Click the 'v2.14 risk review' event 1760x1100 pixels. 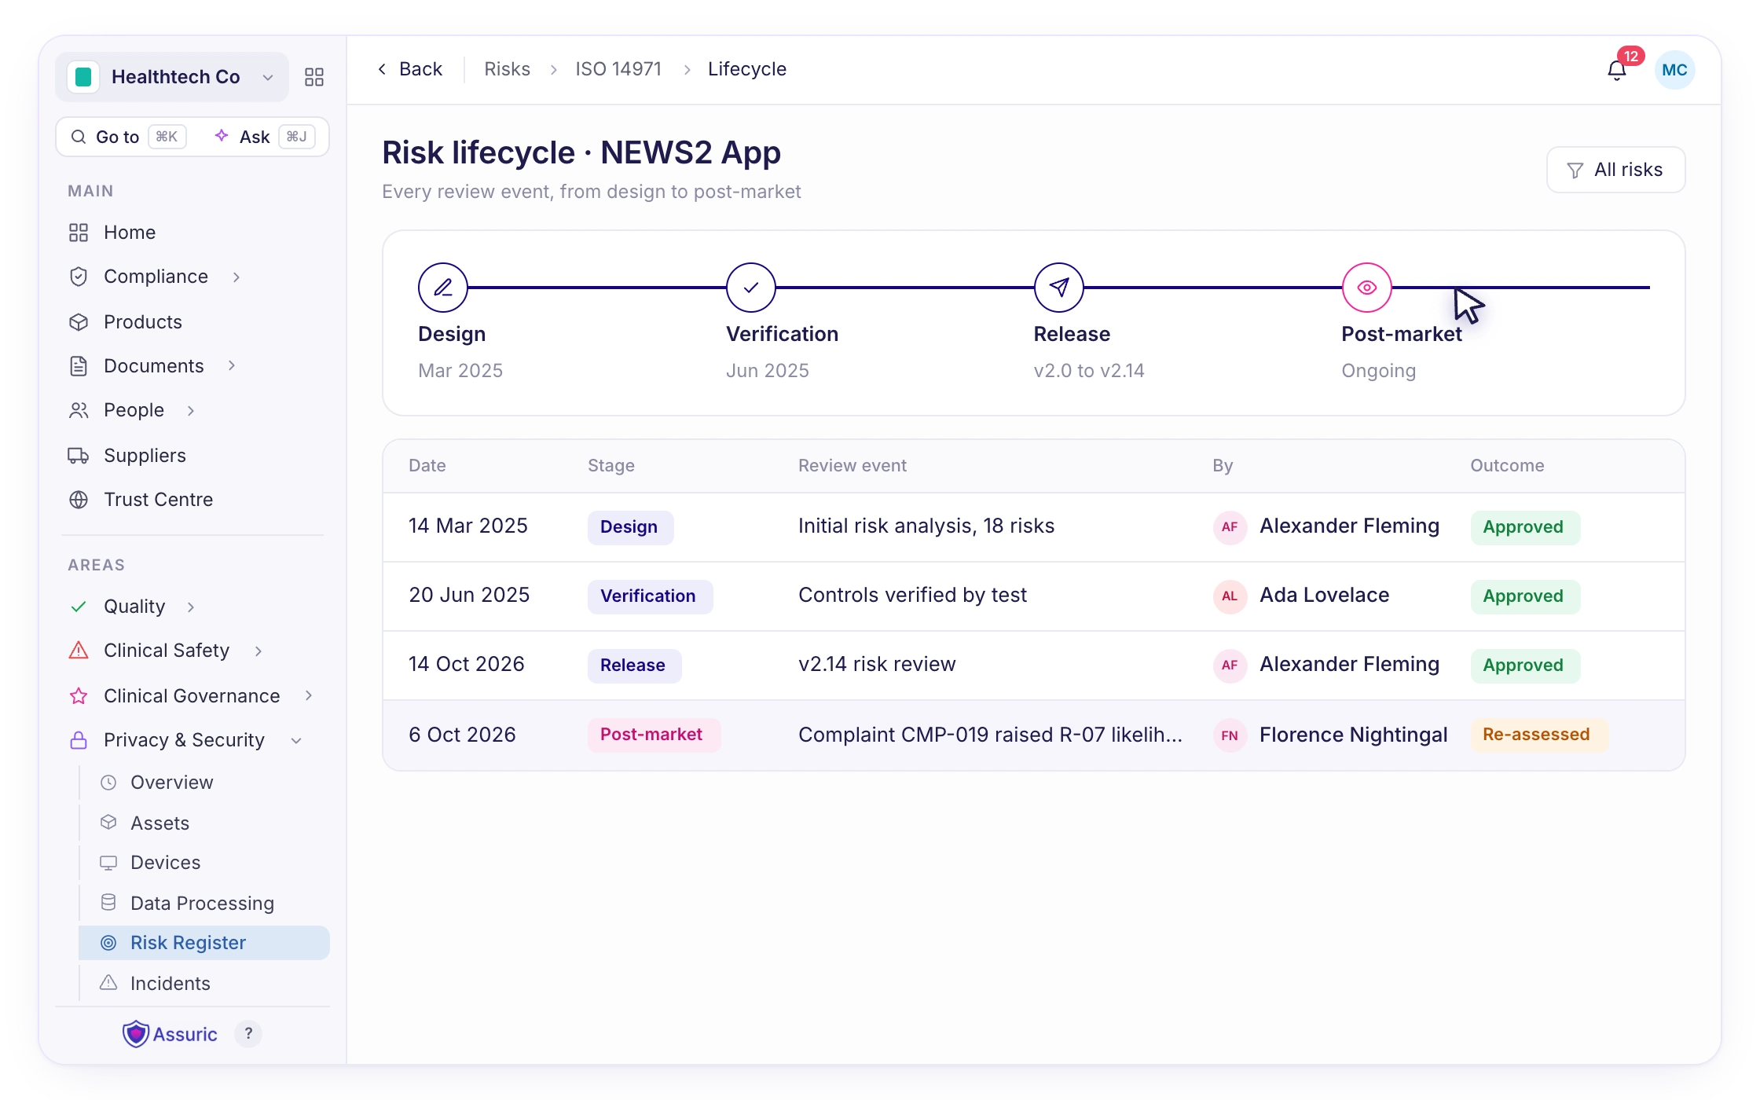click(877, 665)
